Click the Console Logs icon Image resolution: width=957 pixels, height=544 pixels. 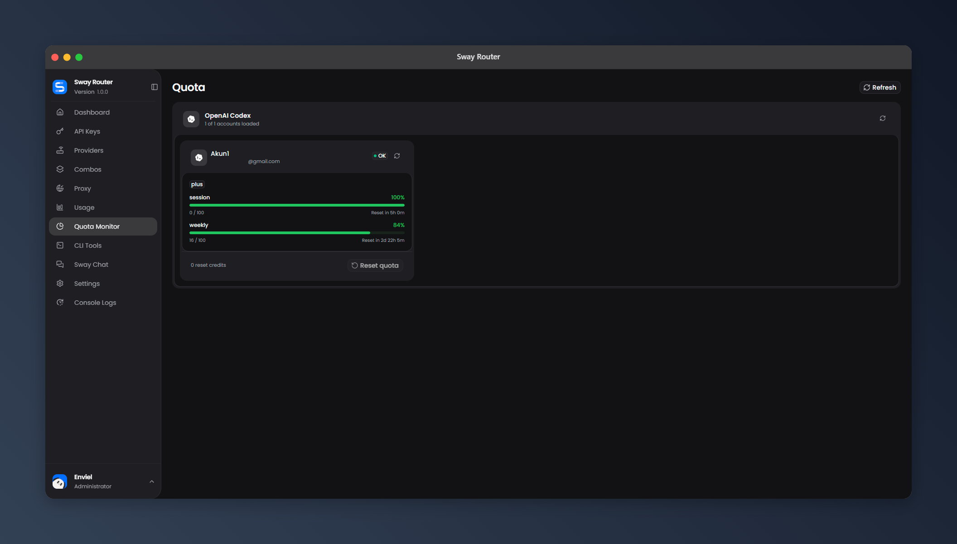(60, 302)
